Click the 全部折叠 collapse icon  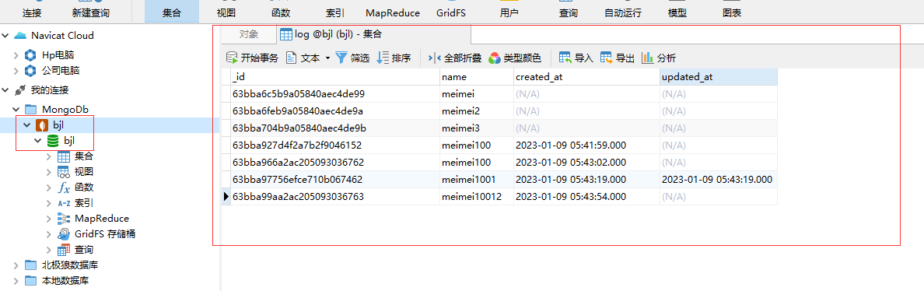click(434, 58)
